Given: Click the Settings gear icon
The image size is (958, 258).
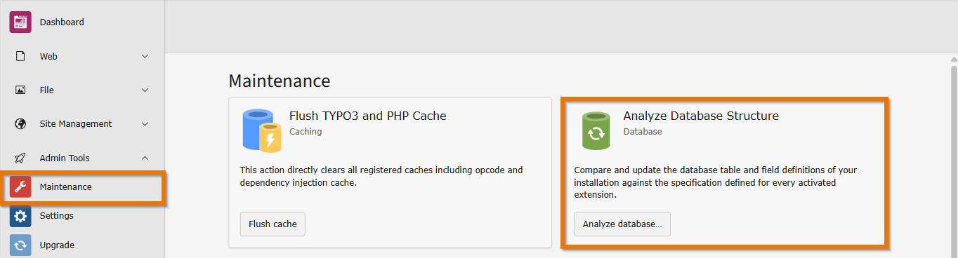Looking at the screenshot, I should tap(20, 216).
